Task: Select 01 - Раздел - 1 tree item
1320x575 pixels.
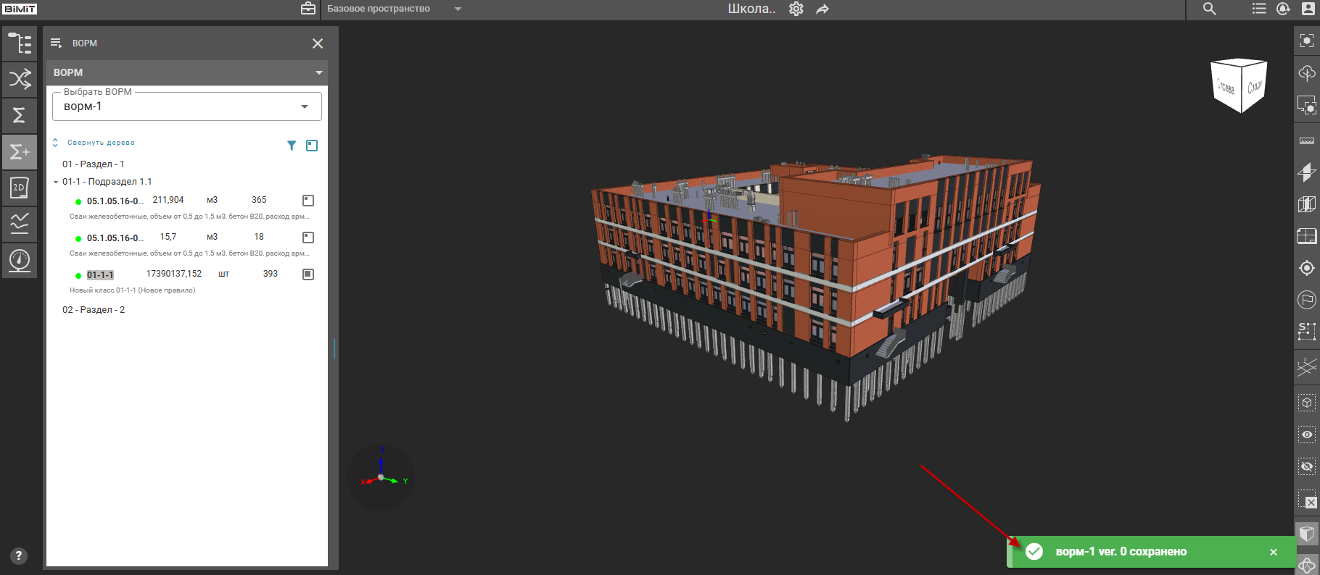Action: (x=94, y=164)
